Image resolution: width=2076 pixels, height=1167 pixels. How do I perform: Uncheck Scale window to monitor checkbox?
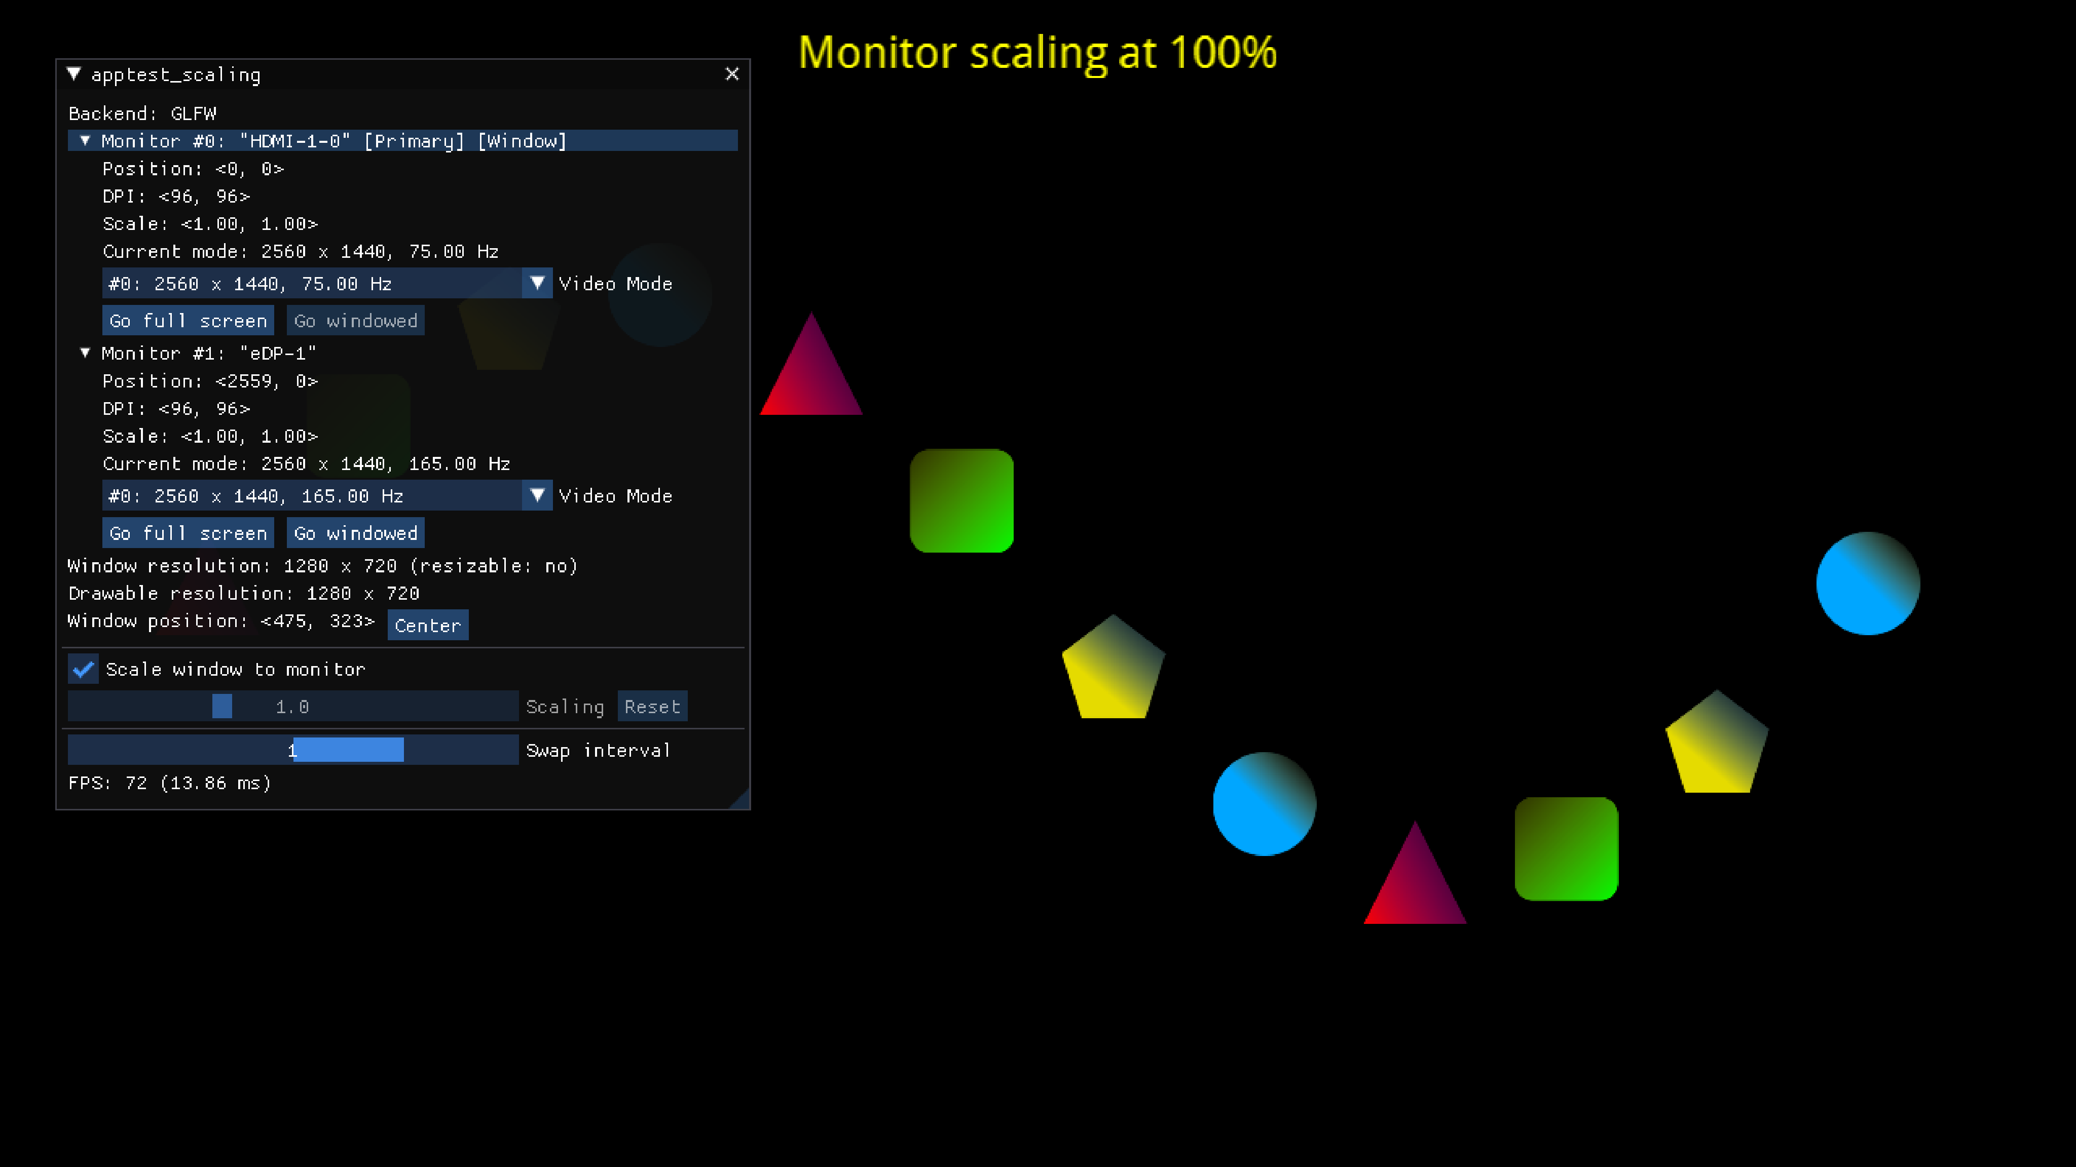83,669
